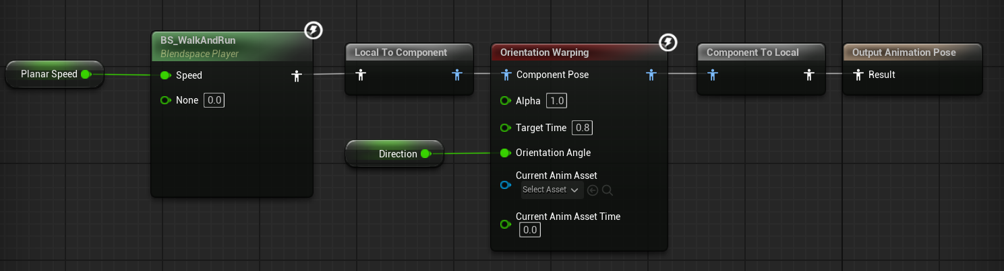The height and width of the screenshot is (271, 1004).
Task: Click the Orientation Angle label
Action: pos(553,153)
